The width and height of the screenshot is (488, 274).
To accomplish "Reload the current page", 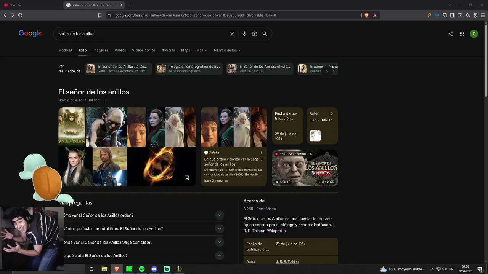I will 20,15.
